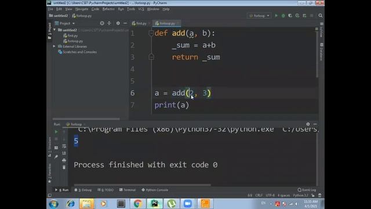Open Event Log in status bar
The height and width of the screenshot is (209, 371).
pyautogui.click(x=307, y=190)
